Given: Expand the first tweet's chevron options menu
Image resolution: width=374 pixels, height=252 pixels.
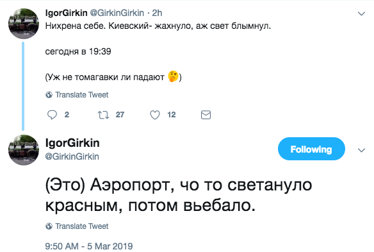Looking at the screenshot, I should pos(362,13).
